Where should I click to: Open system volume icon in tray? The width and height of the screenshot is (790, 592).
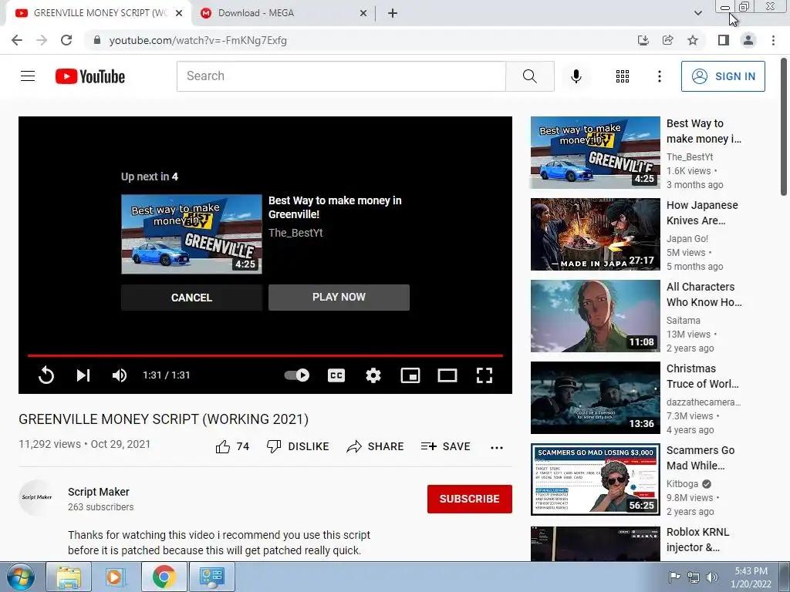[x=711, y=577]
